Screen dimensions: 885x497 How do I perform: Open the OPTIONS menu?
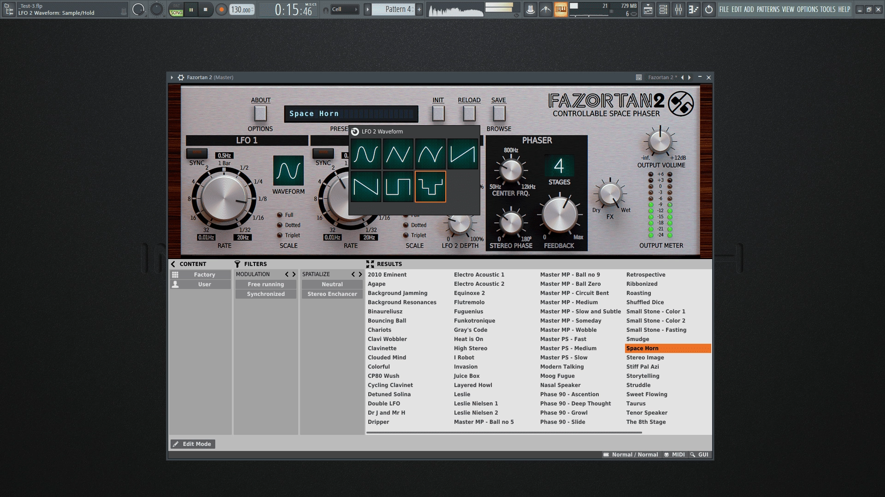[x=808, y=9]
